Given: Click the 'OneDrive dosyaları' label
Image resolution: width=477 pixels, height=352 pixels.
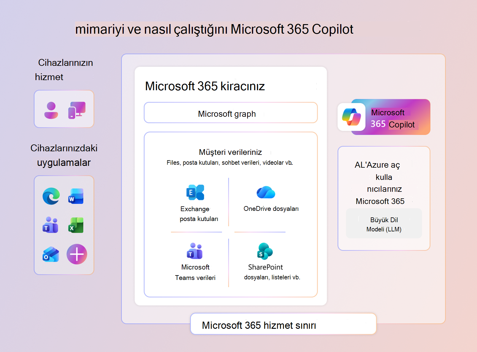Looking at the screenshot, I should pos(271,209).
